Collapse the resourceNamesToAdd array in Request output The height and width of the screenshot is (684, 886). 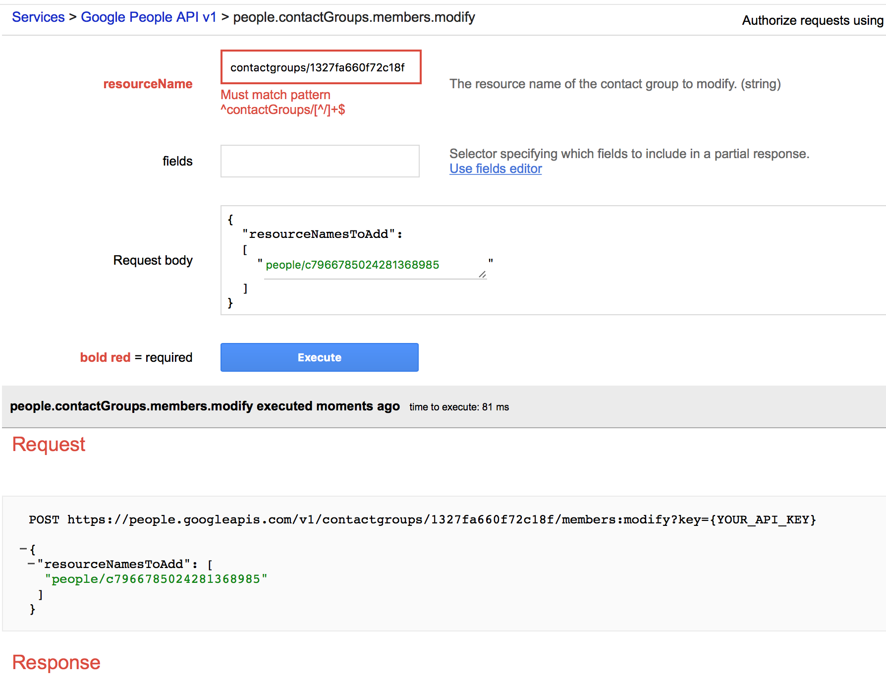(x=31, y=564)
